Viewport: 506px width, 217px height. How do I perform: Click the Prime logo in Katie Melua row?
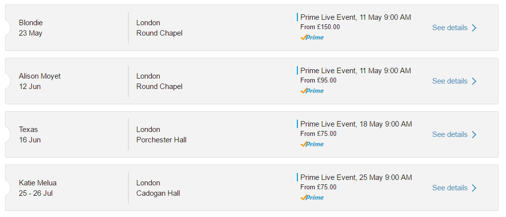pos(312,198)
